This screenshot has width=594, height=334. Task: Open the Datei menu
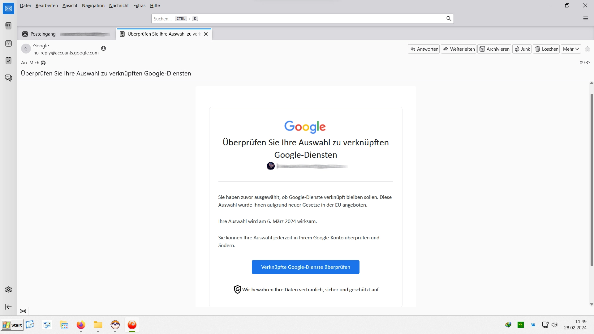(25, 6)
